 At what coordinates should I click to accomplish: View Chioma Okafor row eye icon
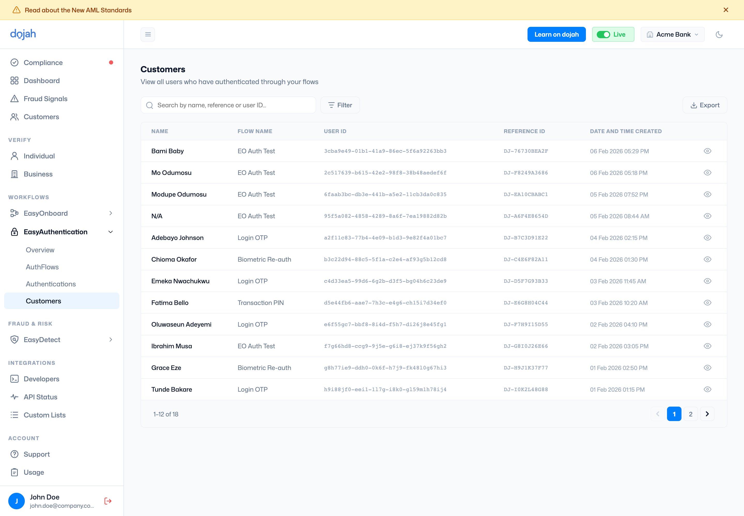tap(707, 259)
